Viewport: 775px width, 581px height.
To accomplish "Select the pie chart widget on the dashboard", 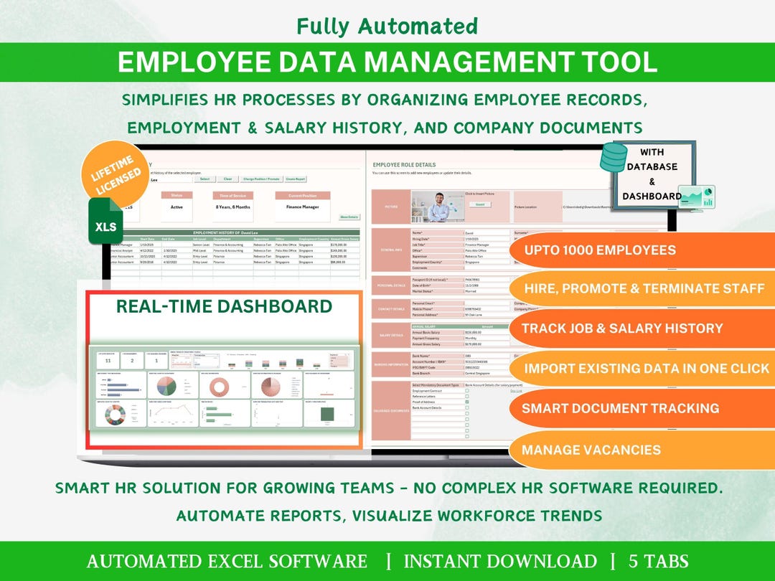I will 166,386.
